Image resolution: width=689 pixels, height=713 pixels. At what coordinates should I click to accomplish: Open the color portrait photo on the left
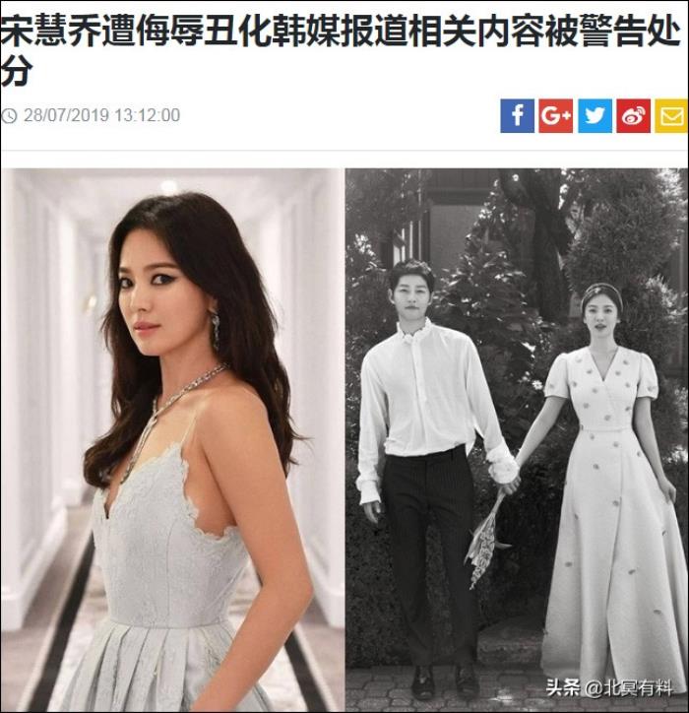pos(172,439)
